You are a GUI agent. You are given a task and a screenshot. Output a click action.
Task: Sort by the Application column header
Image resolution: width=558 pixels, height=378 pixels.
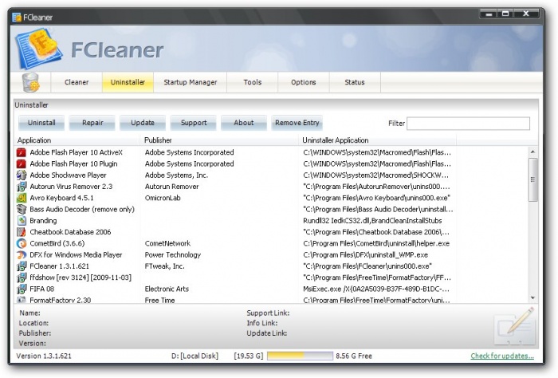click(77, 140)
